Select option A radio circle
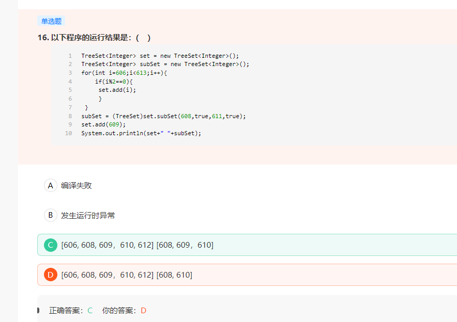The height and width of the screenshot is (322, 457). [x=50, y=185]
